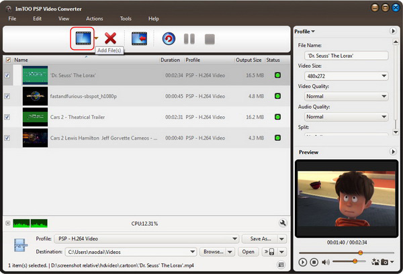Screen dimensions: 403x274
Task: Click the log list icon in status bar
Action: coord(281,265)
